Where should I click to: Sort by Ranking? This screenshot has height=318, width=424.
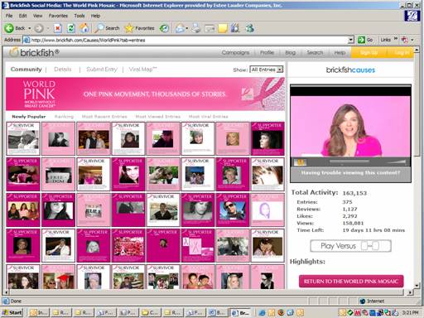tap(64, 117)
